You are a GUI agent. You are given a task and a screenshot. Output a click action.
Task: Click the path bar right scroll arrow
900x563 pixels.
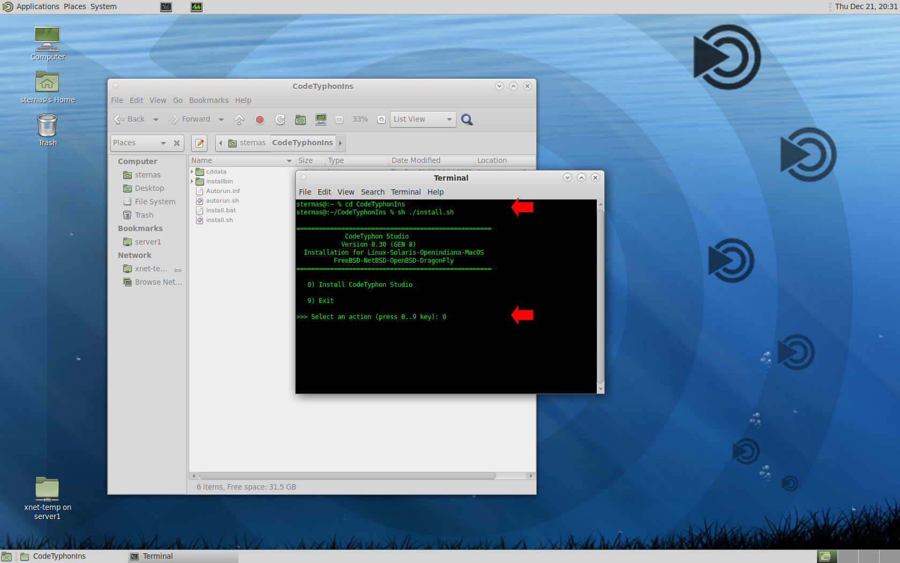coord(340,143)
